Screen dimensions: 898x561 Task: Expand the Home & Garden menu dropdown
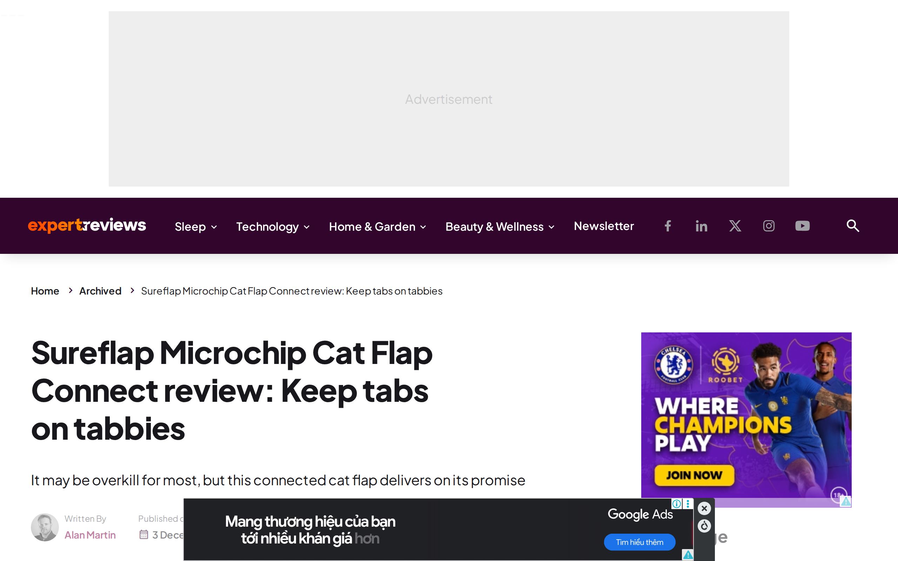click(377, 227)
